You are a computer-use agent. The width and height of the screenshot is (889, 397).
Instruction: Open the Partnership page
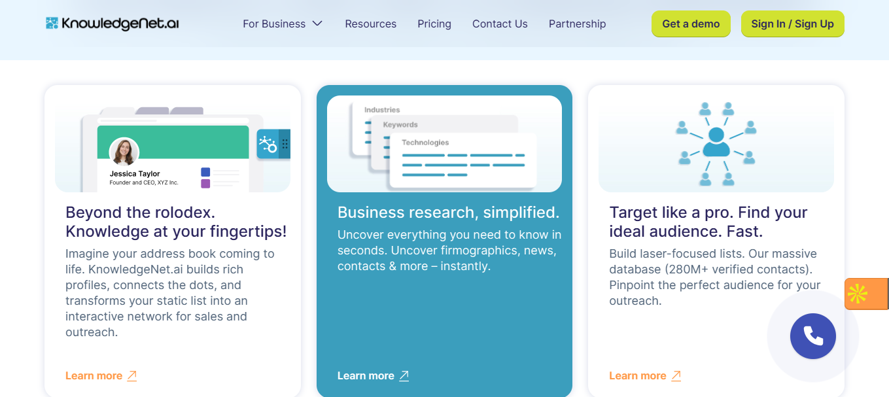pos(577,24)
